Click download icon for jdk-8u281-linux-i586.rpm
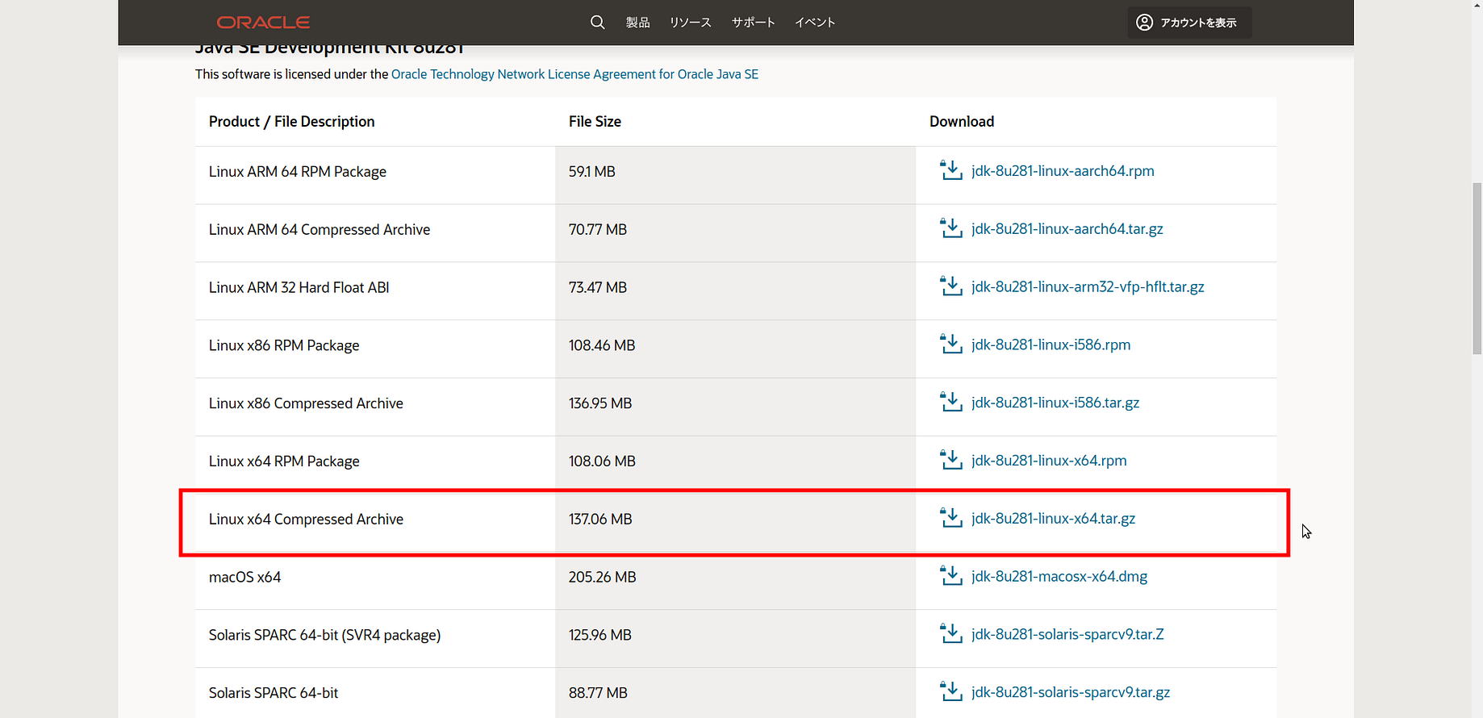Viewport: 1483px width, 718px height. 951,344
